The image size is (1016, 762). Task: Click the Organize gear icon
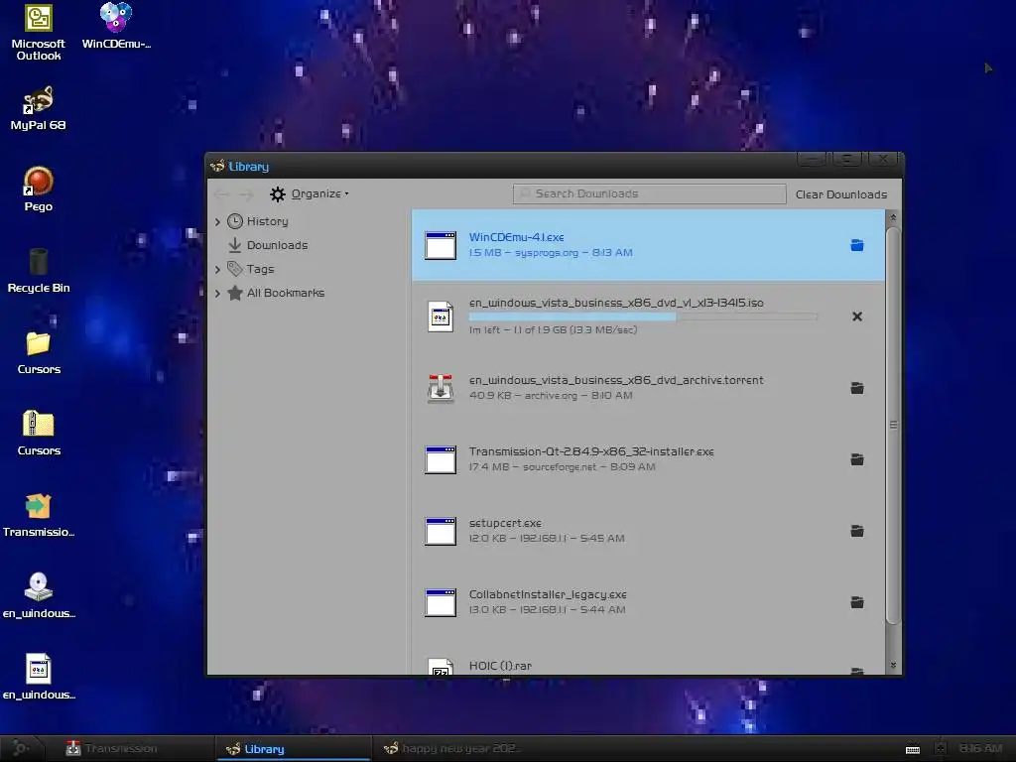click(278, 193)
